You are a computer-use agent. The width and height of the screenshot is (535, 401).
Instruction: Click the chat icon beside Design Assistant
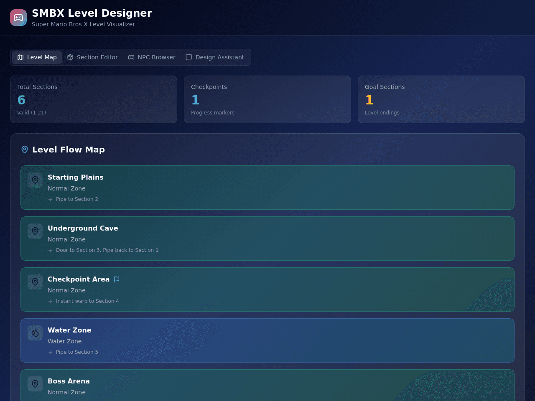[x=189, y=57]
